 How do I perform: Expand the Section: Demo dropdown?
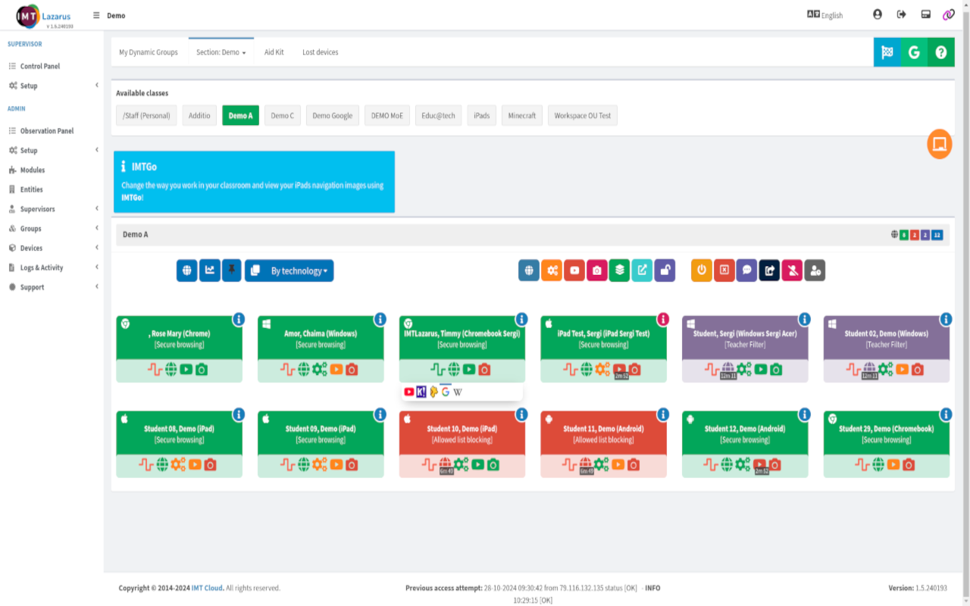tap(221, 52)
